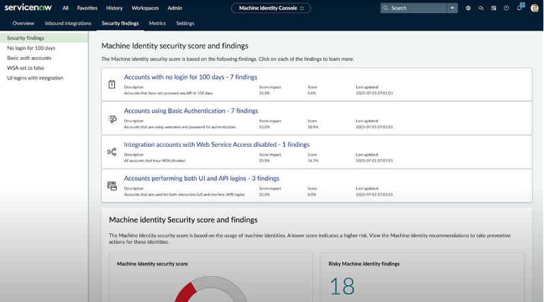This screenshot has height=302, width=544.
Task: Open the Favorites menu
Action: click(87, 8)
